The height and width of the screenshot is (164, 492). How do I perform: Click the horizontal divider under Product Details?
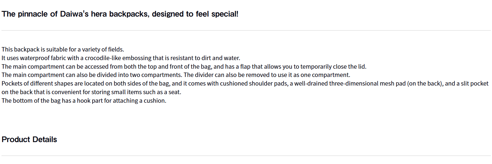click(246, 156)
